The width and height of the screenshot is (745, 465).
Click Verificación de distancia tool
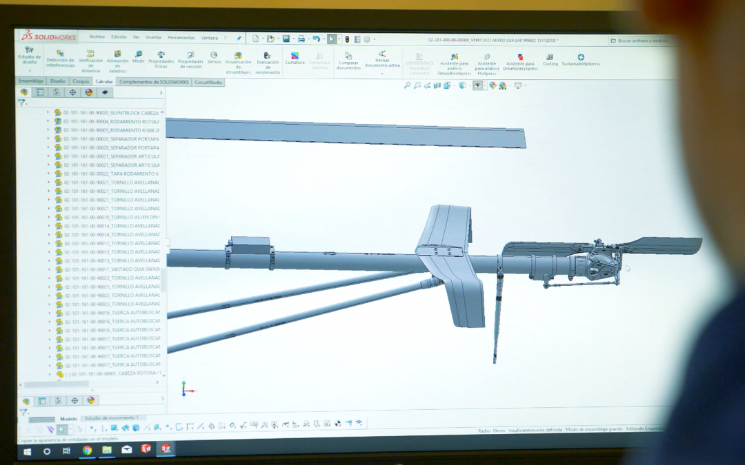point(90,61)
